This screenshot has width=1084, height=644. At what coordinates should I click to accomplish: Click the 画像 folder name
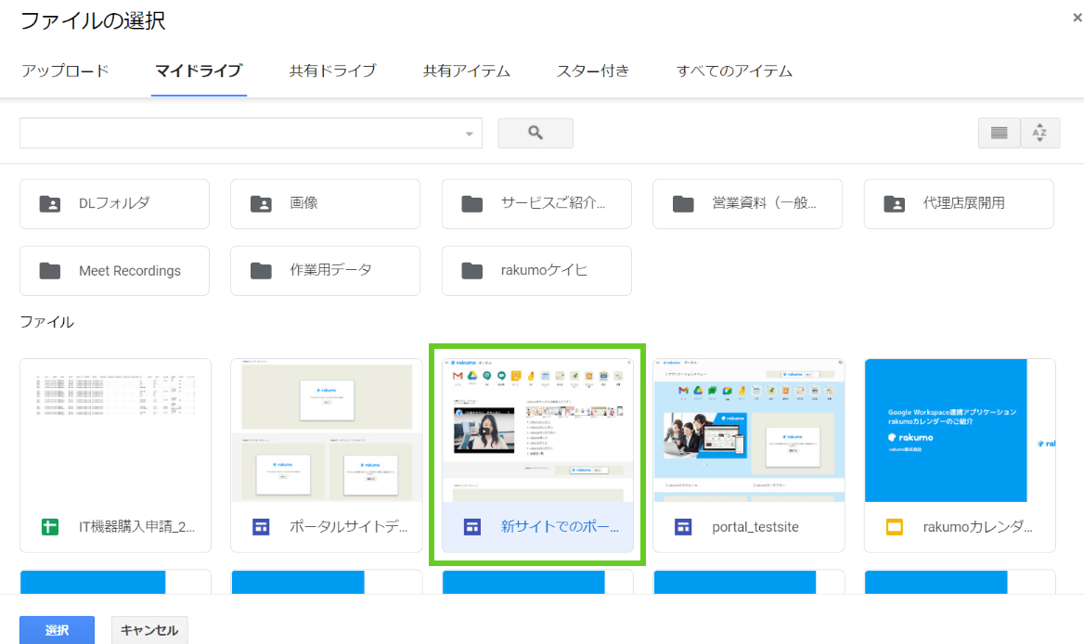(x=304, y=203)
